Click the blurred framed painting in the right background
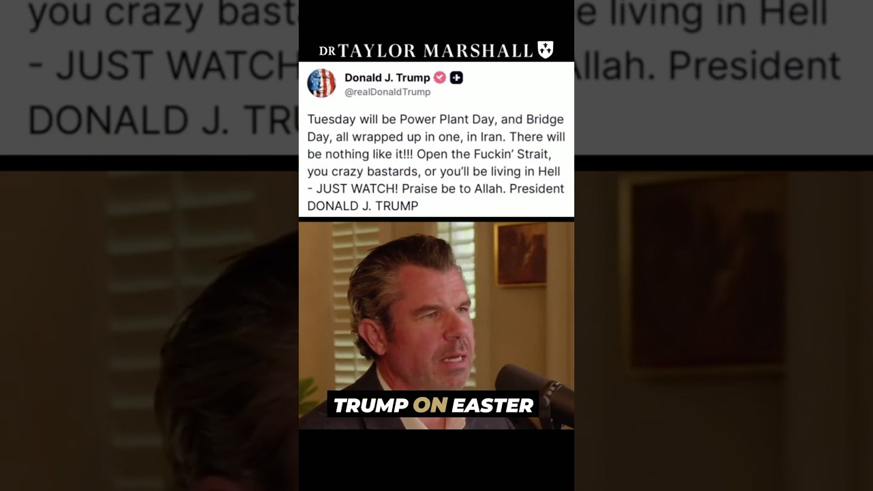 [x=706, y=273]
